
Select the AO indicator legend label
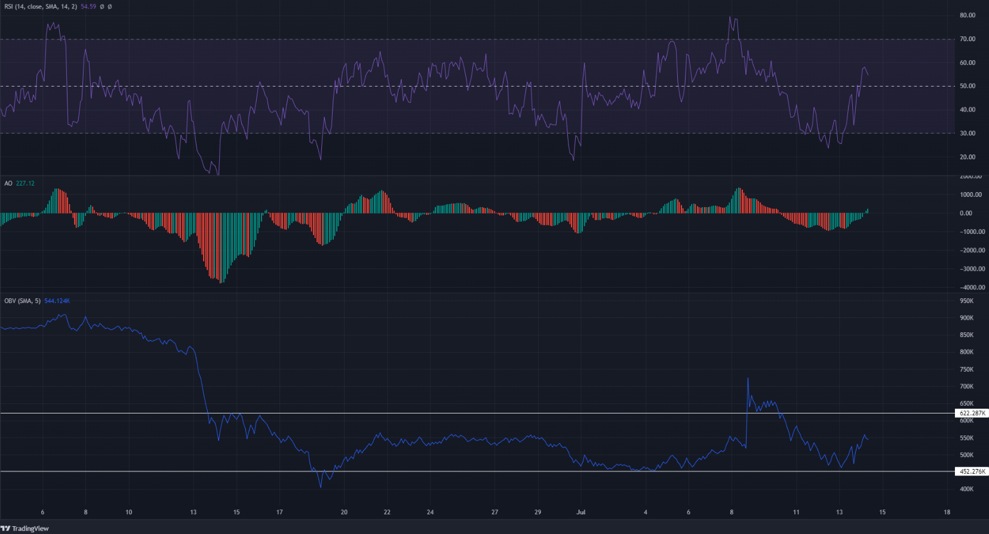[x=8, y=183]
